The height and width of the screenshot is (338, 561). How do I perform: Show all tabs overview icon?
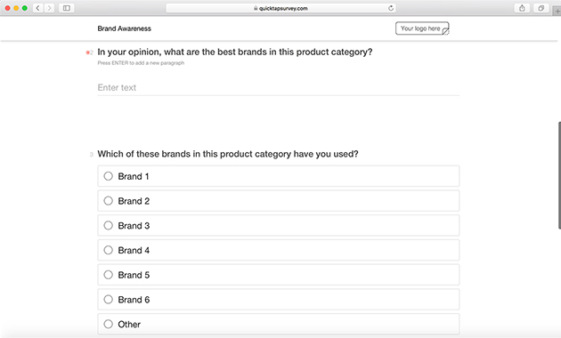tap(541, 8)
